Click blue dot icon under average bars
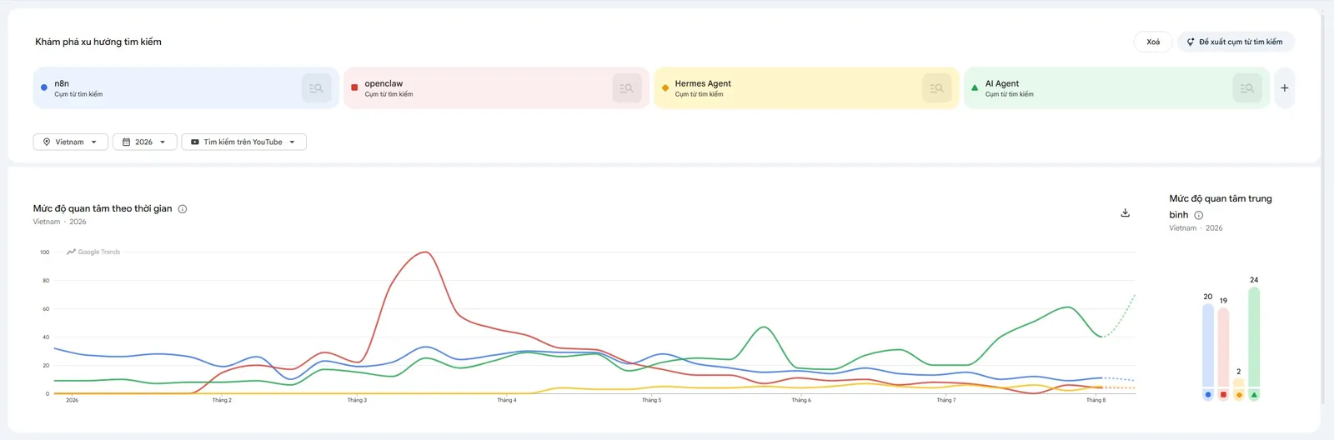 (1208, 395)
